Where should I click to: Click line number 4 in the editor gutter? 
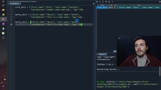click(11, 14)
